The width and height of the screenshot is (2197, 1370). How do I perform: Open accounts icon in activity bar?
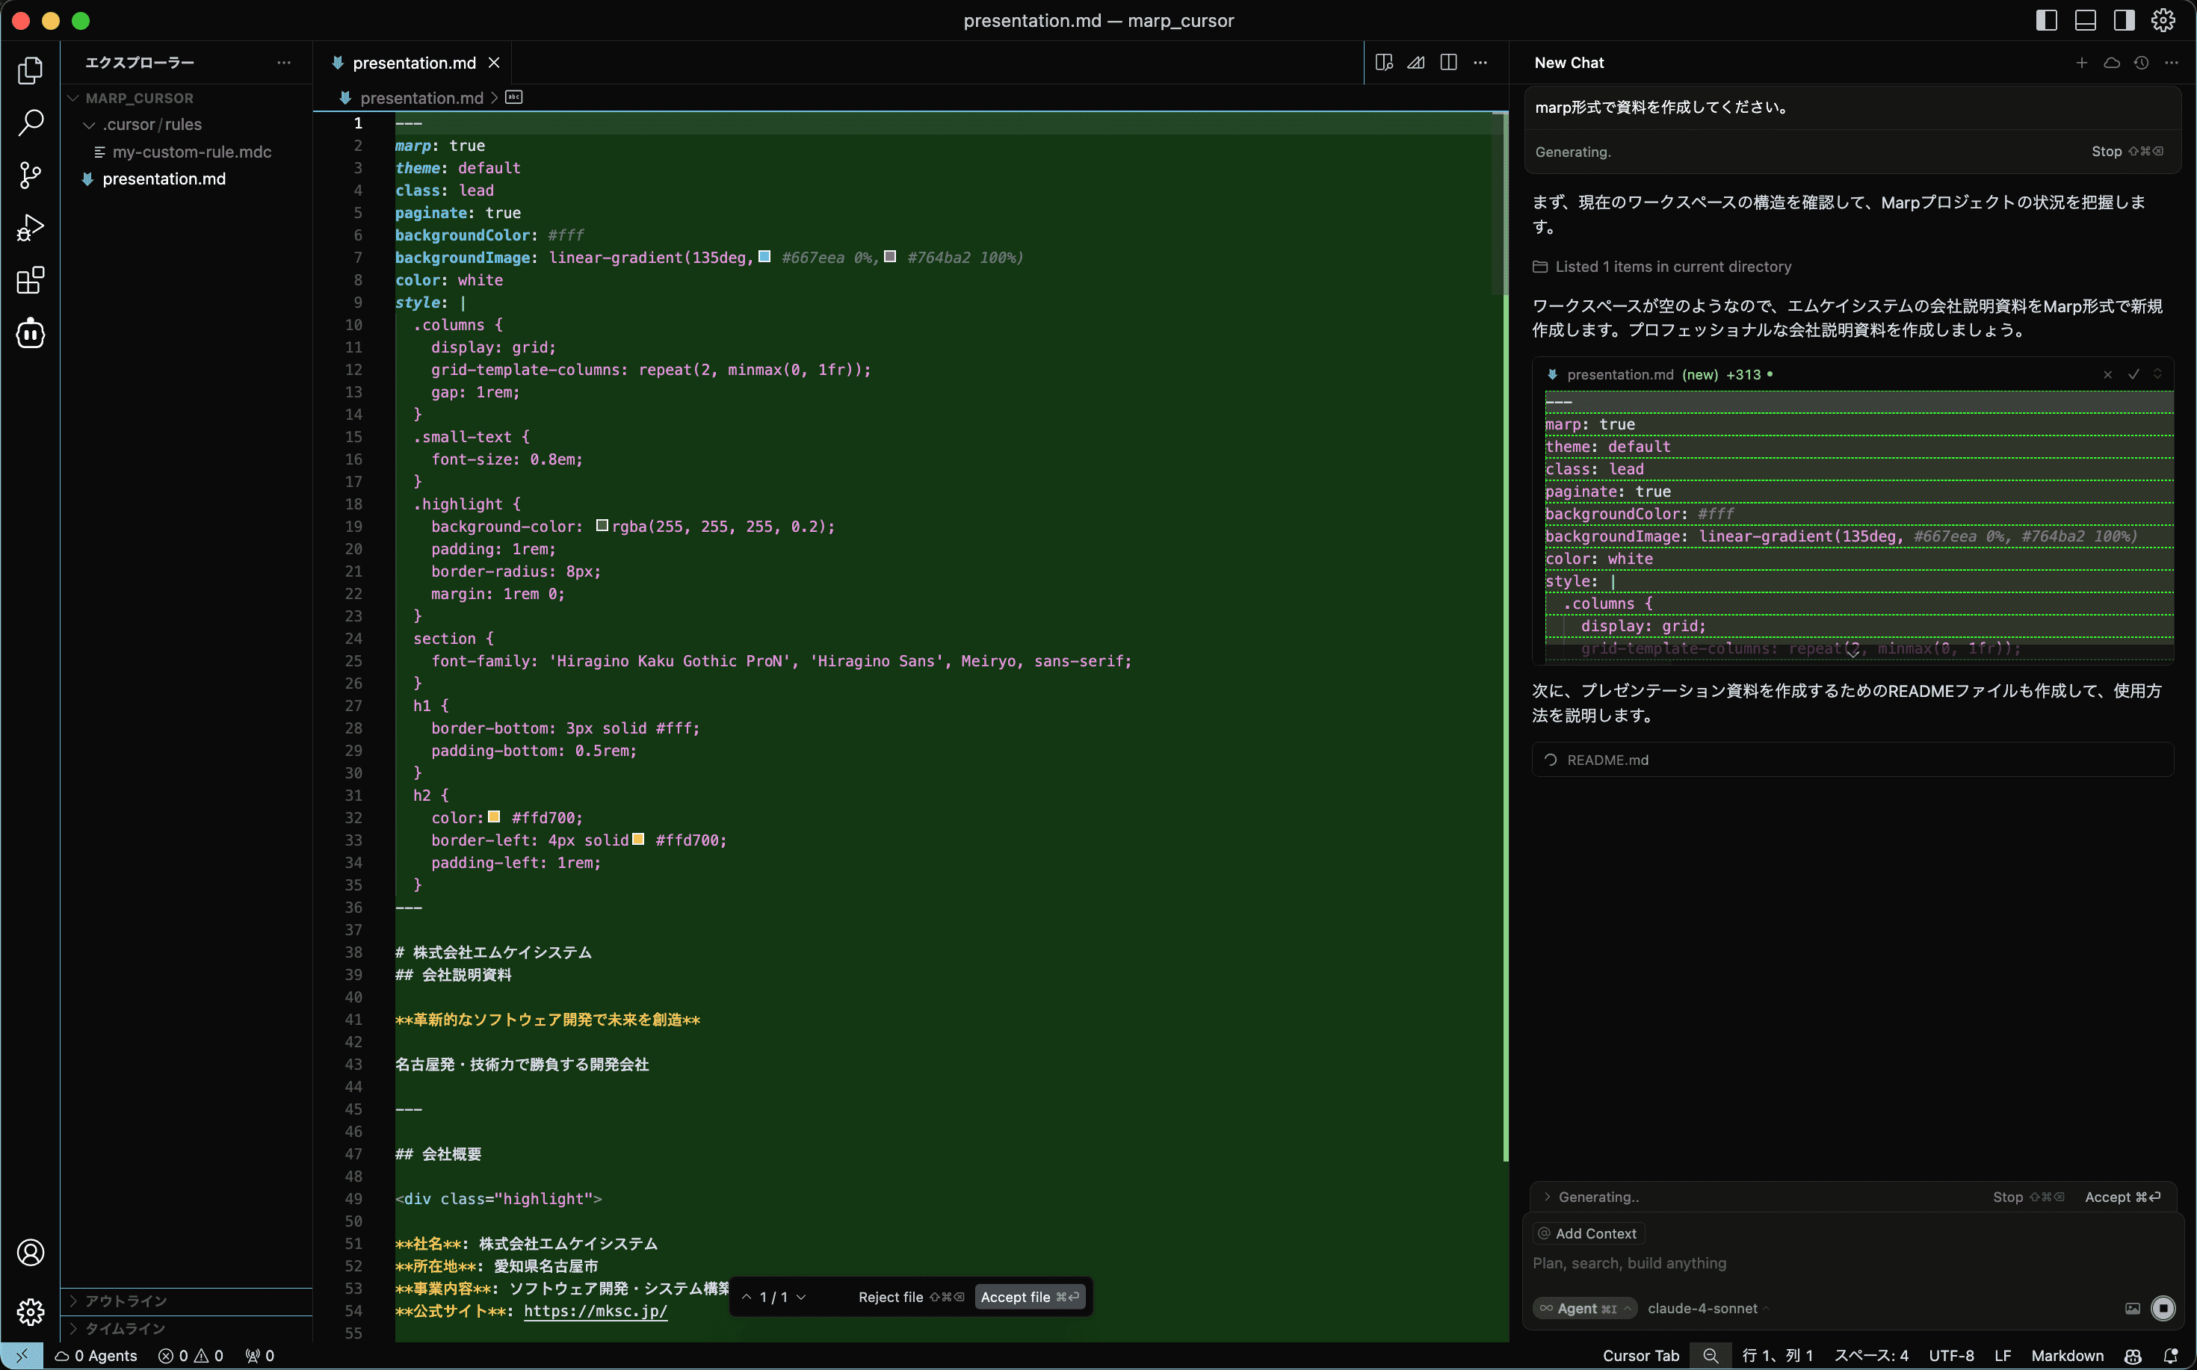[30, 1252]
